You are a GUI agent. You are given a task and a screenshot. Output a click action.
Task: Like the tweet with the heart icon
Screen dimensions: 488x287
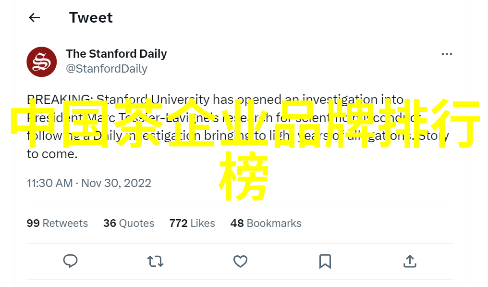tap(240, 261)
